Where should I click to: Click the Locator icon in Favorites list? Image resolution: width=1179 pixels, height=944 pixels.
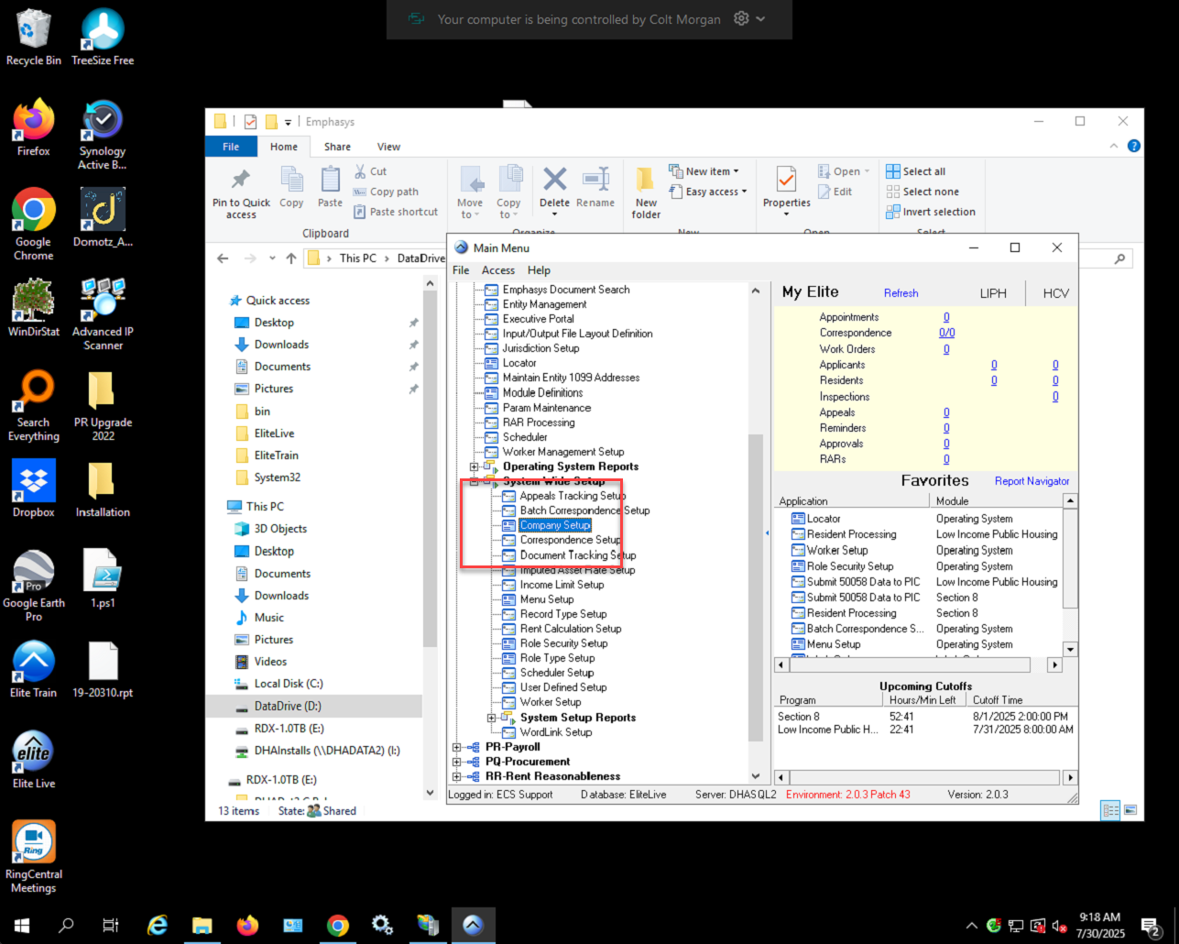(x=798, y=519)
